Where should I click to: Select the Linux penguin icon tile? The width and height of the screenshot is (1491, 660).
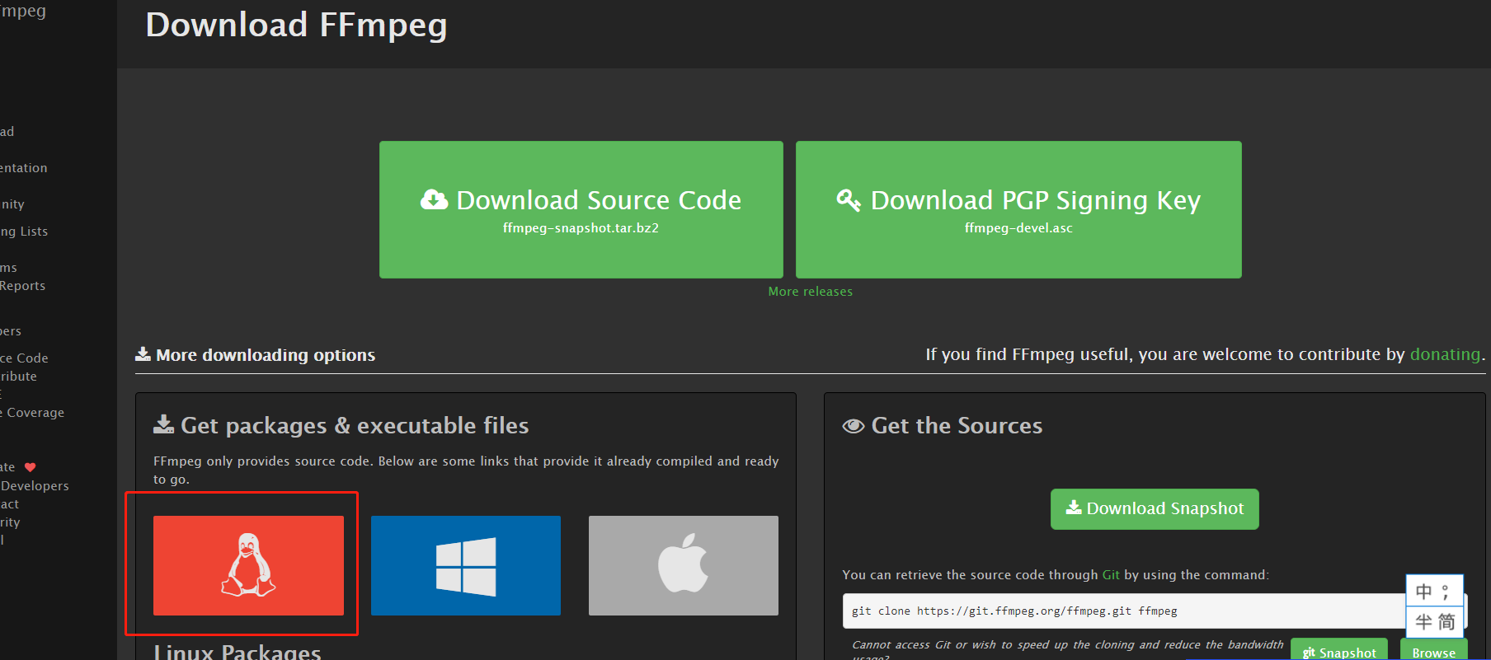pyautogui.click(x=248, y=565)
